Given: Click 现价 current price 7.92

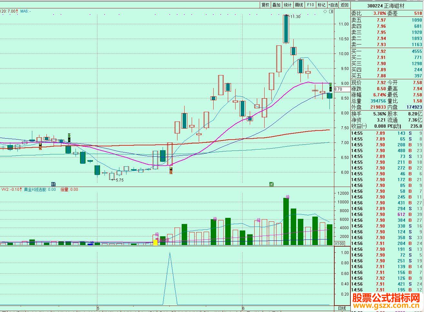Looking at the screenshot, I should point(381,83).
